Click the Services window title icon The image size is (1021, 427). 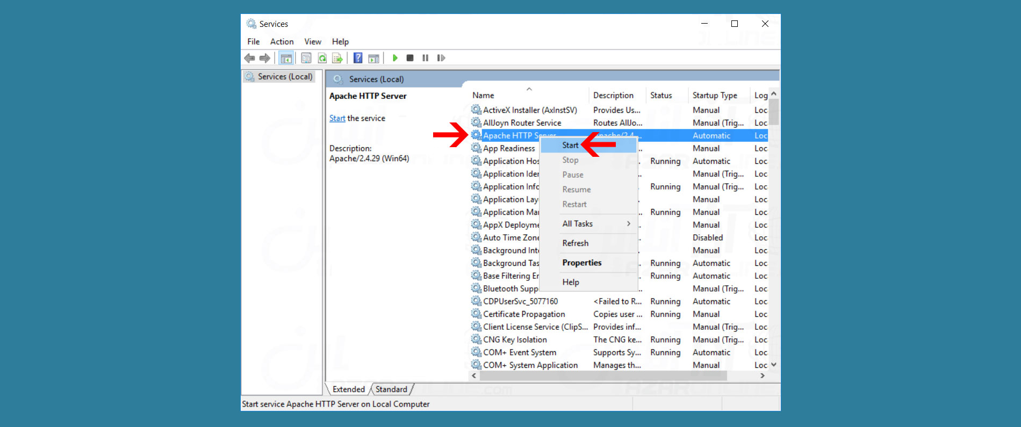pyautogui.click(x=251, y=24)
